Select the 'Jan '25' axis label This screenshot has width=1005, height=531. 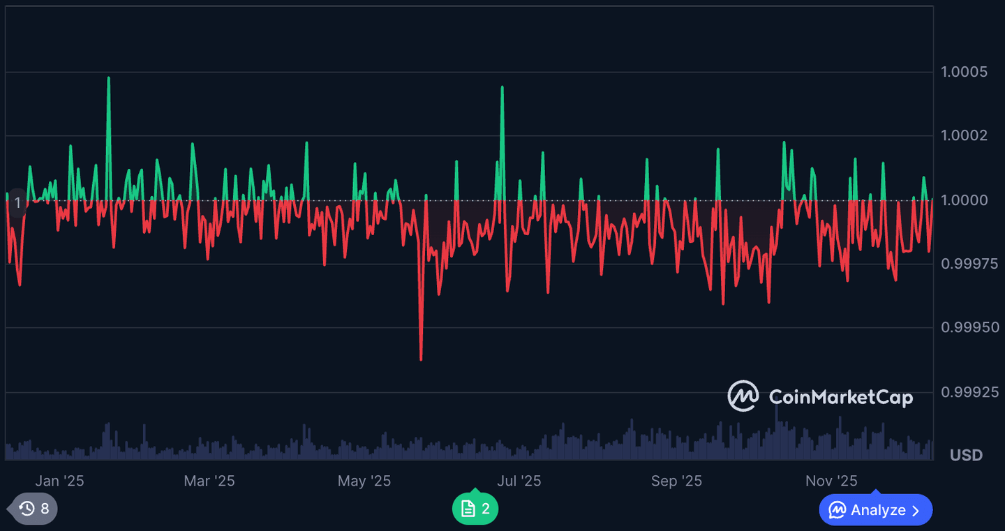coord(59,481)
